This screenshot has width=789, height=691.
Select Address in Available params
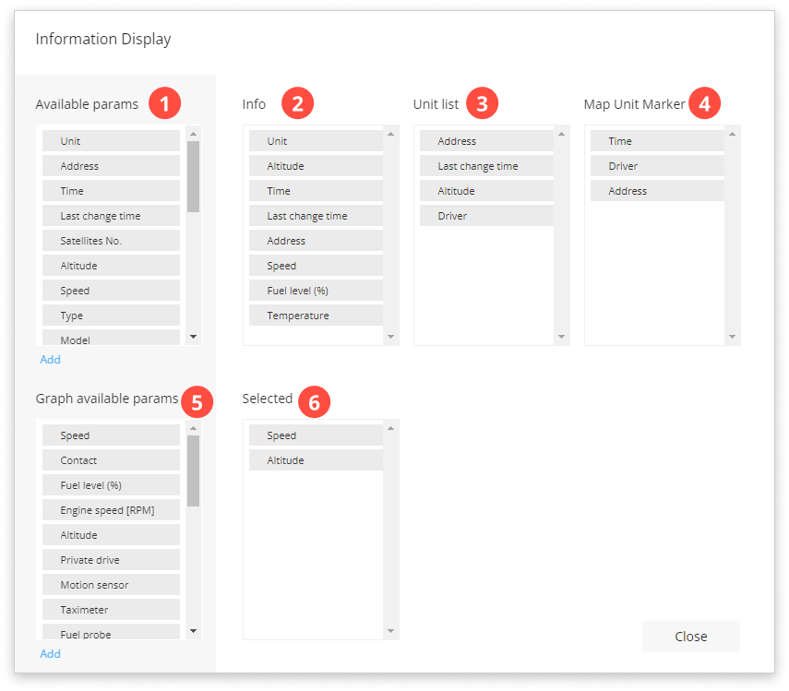(112, 166)
